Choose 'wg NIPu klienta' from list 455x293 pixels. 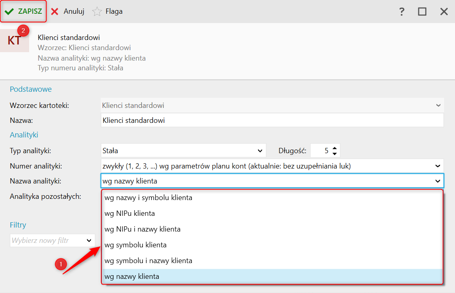(x=129, y=213)
